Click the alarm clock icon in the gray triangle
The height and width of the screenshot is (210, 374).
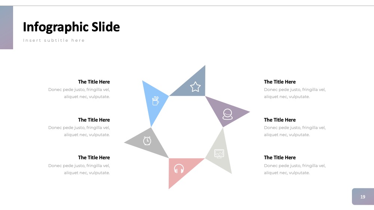[x=147, y=141]
